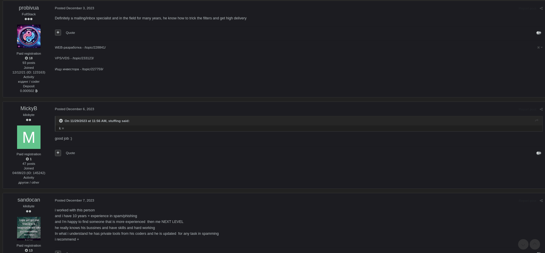Share sandocan's post via the share icon

coord(541,201)
